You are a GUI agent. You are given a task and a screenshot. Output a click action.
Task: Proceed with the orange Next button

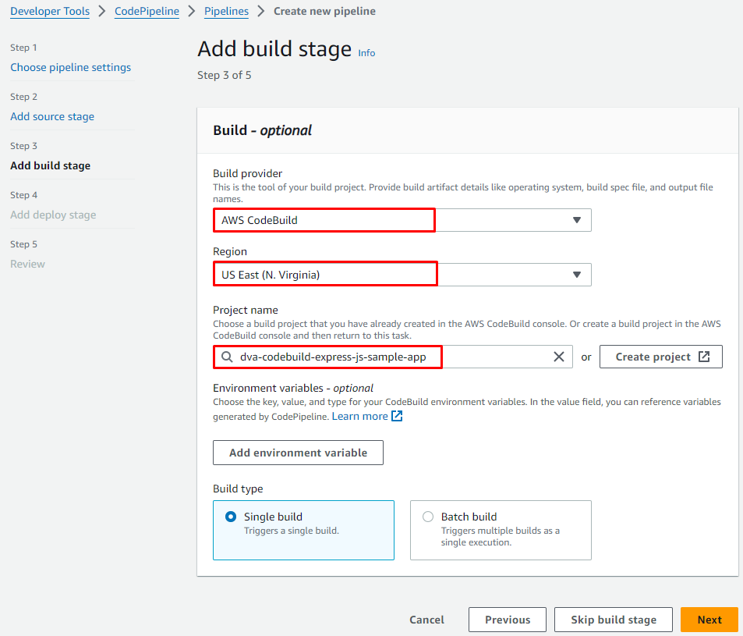click(x=709, y=620)
